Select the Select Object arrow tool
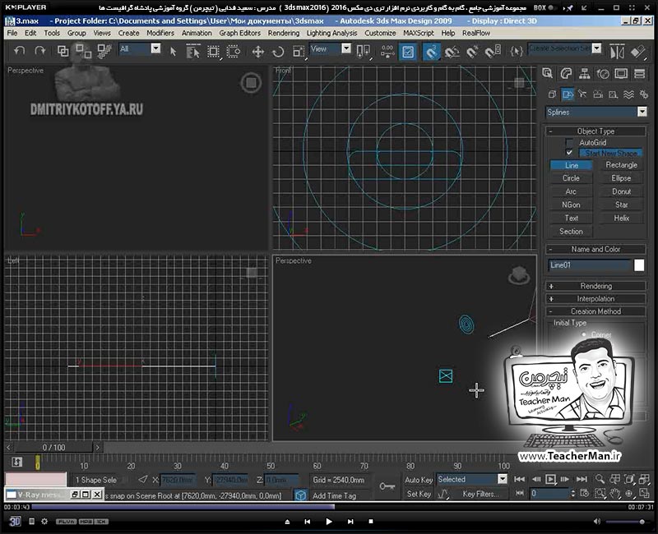Viewport: 658px width, 534px height. pyautogui.click(x=173, y=52)
